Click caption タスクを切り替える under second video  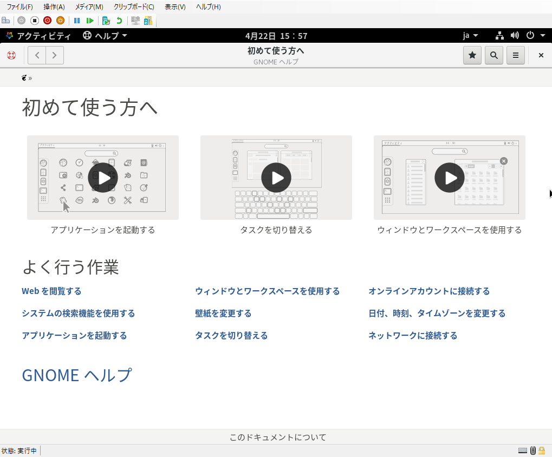click(276, 230)
